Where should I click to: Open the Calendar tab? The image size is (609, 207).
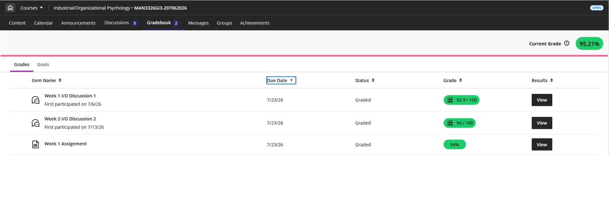(43, 23)
